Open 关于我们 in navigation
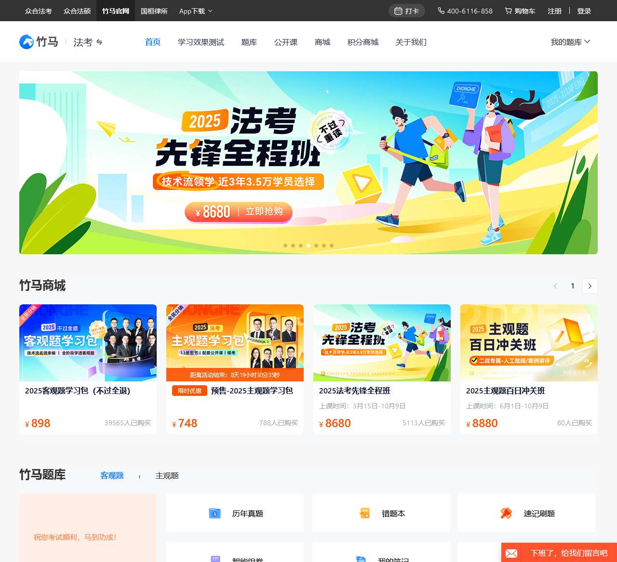The image size is (617, 562). [411, 42]
